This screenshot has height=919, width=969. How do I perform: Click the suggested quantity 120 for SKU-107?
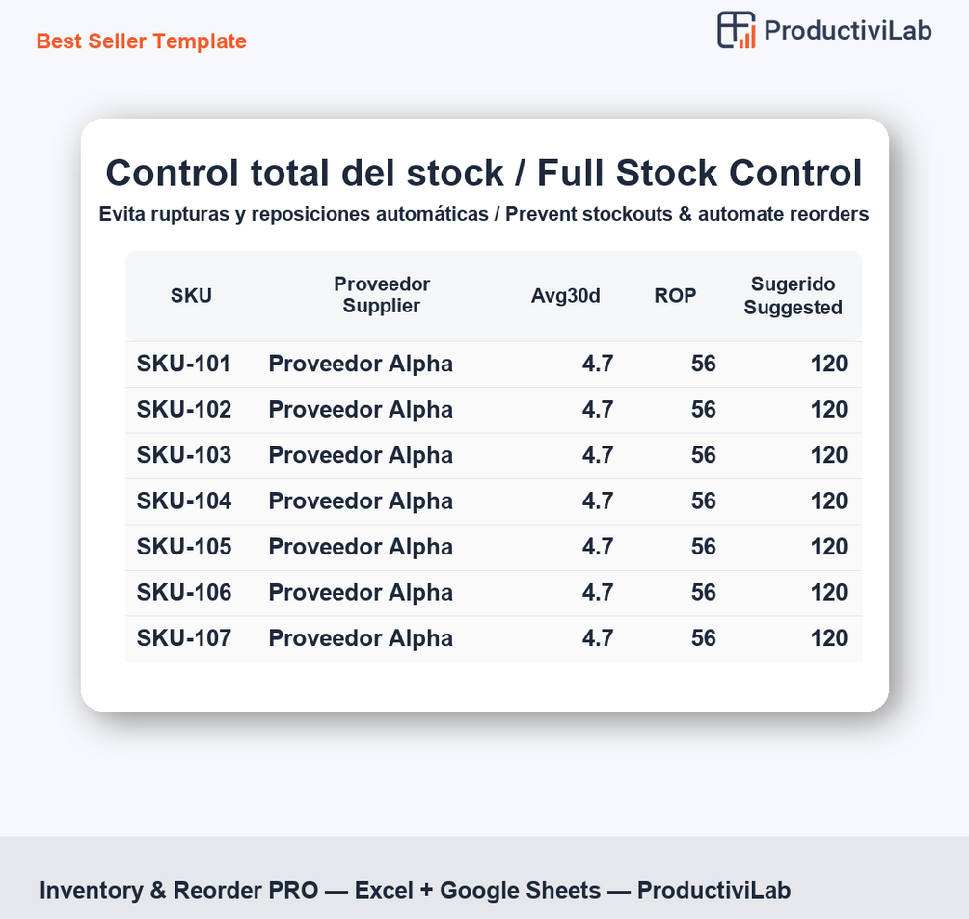coord(828,638)
